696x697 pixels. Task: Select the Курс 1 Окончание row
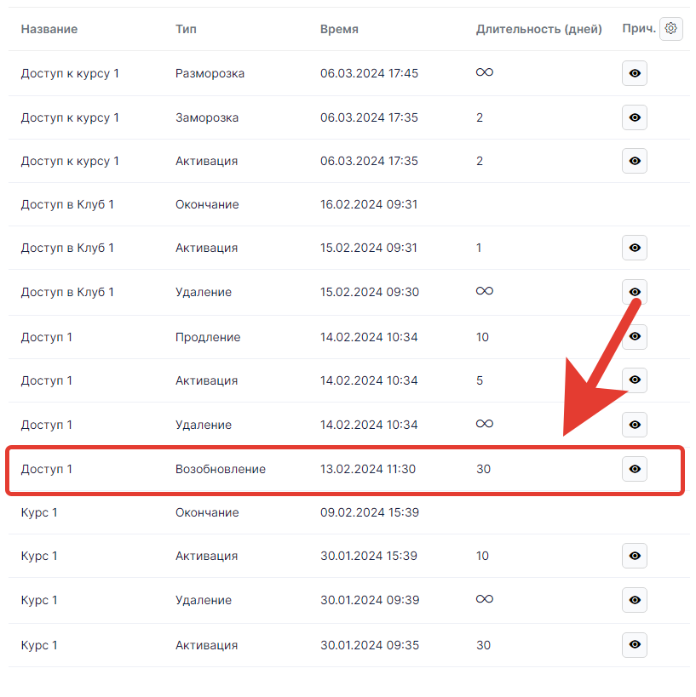pyautogui.click(x=207, y=512)
